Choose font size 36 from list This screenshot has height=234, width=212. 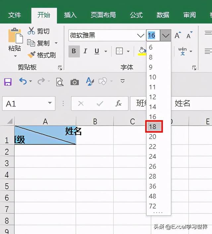coord(159,186)
